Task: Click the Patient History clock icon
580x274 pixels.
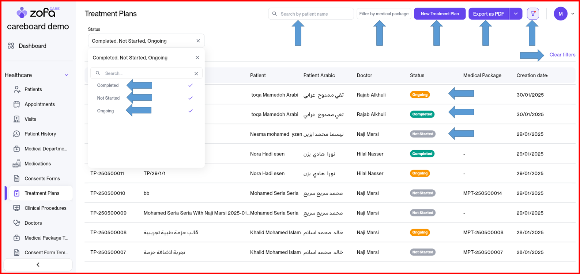Action: [17, 134]
